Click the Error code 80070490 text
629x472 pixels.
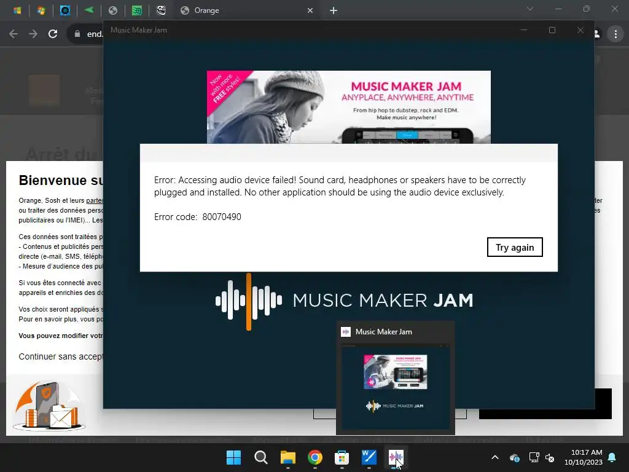click(x=197, y=217)
